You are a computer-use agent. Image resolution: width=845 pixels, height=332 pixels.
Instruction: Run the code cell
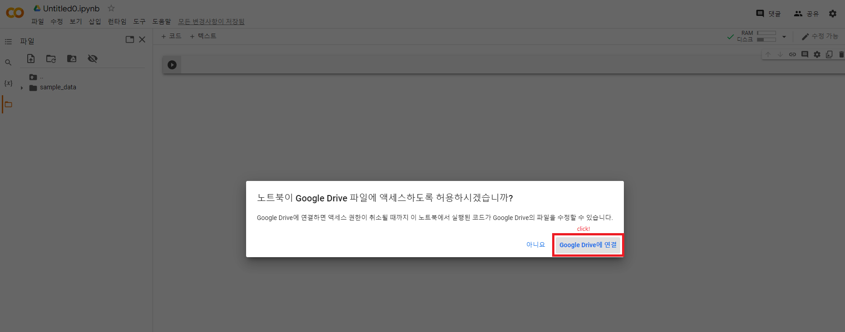(x=172, y=65)
